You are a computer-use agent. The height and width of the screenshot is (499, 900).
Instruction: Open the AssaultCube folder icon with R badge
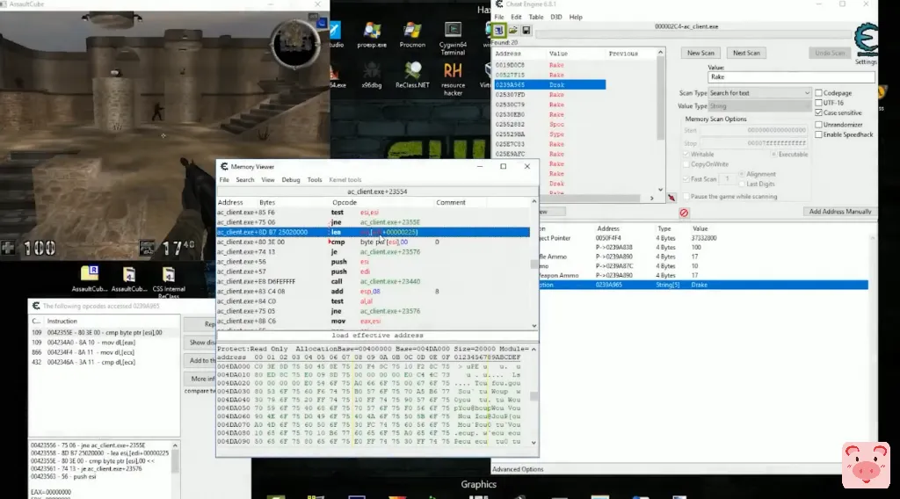(x=90, y=278)
